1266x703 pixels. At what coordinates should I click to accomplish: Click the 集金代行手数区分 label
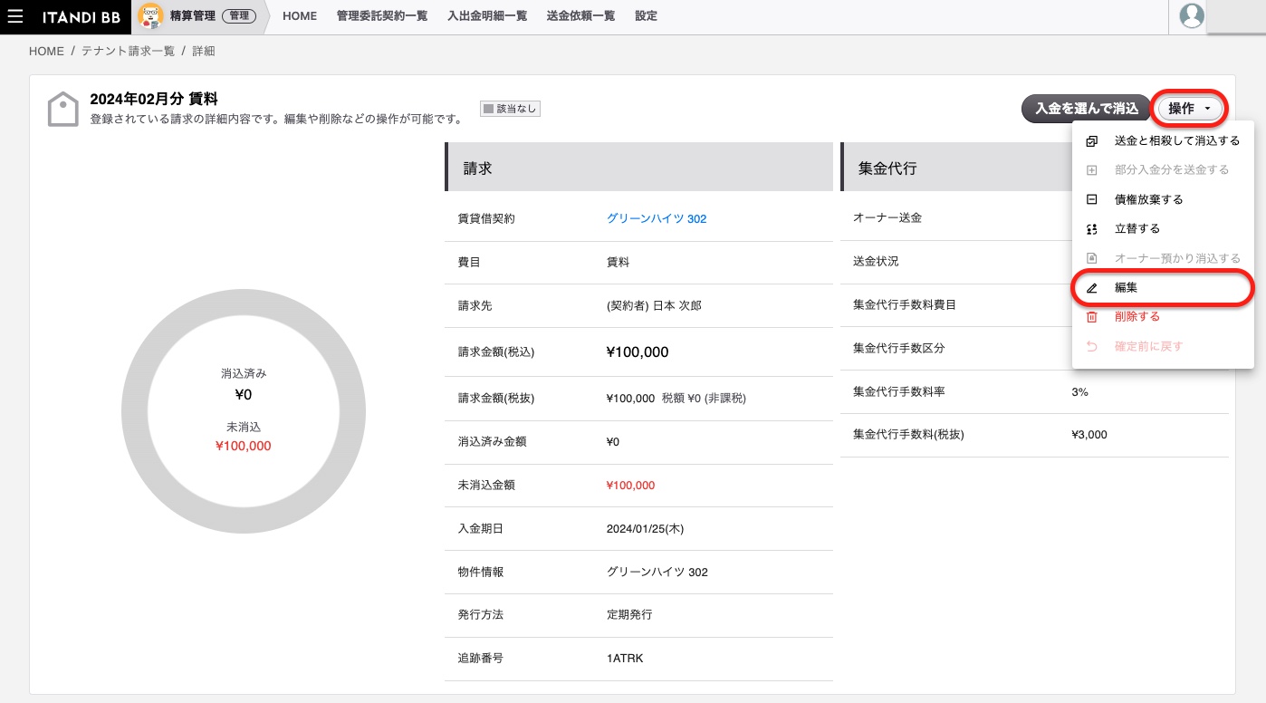tap(899, 349)
